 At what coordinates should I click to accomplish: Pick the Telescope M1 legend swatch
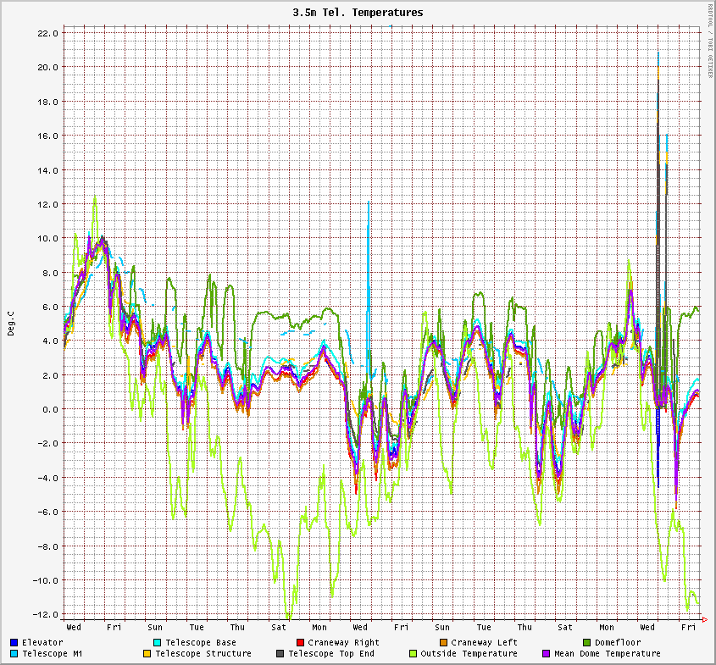(14, 654)
